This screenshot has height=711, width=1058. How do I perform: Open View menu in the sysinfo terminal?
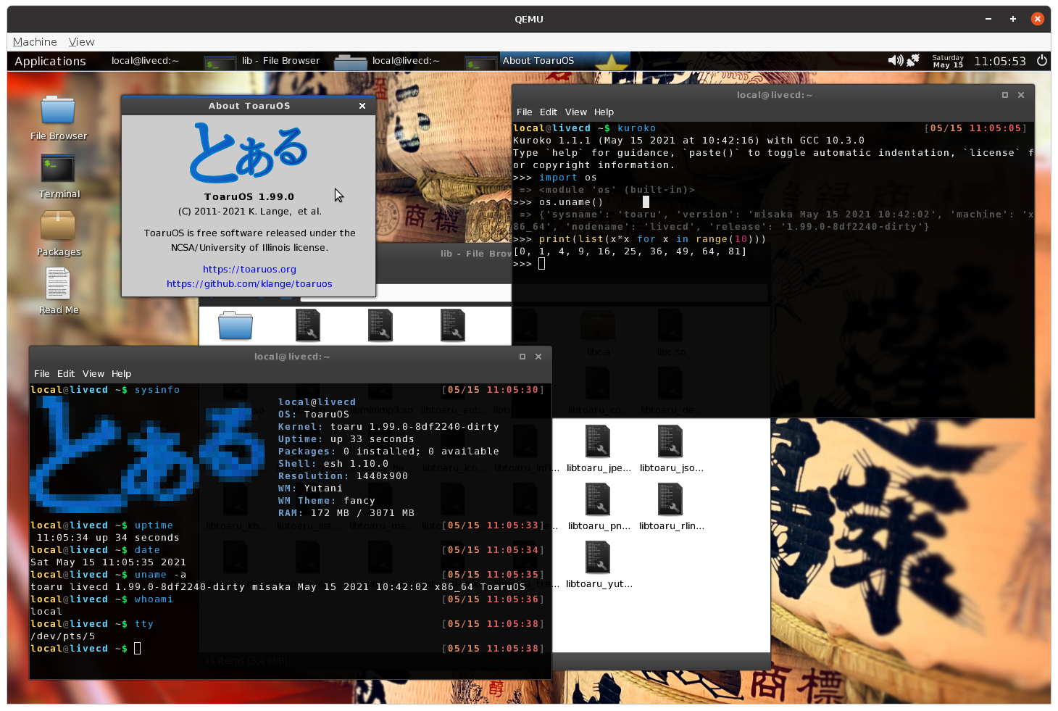93,374
